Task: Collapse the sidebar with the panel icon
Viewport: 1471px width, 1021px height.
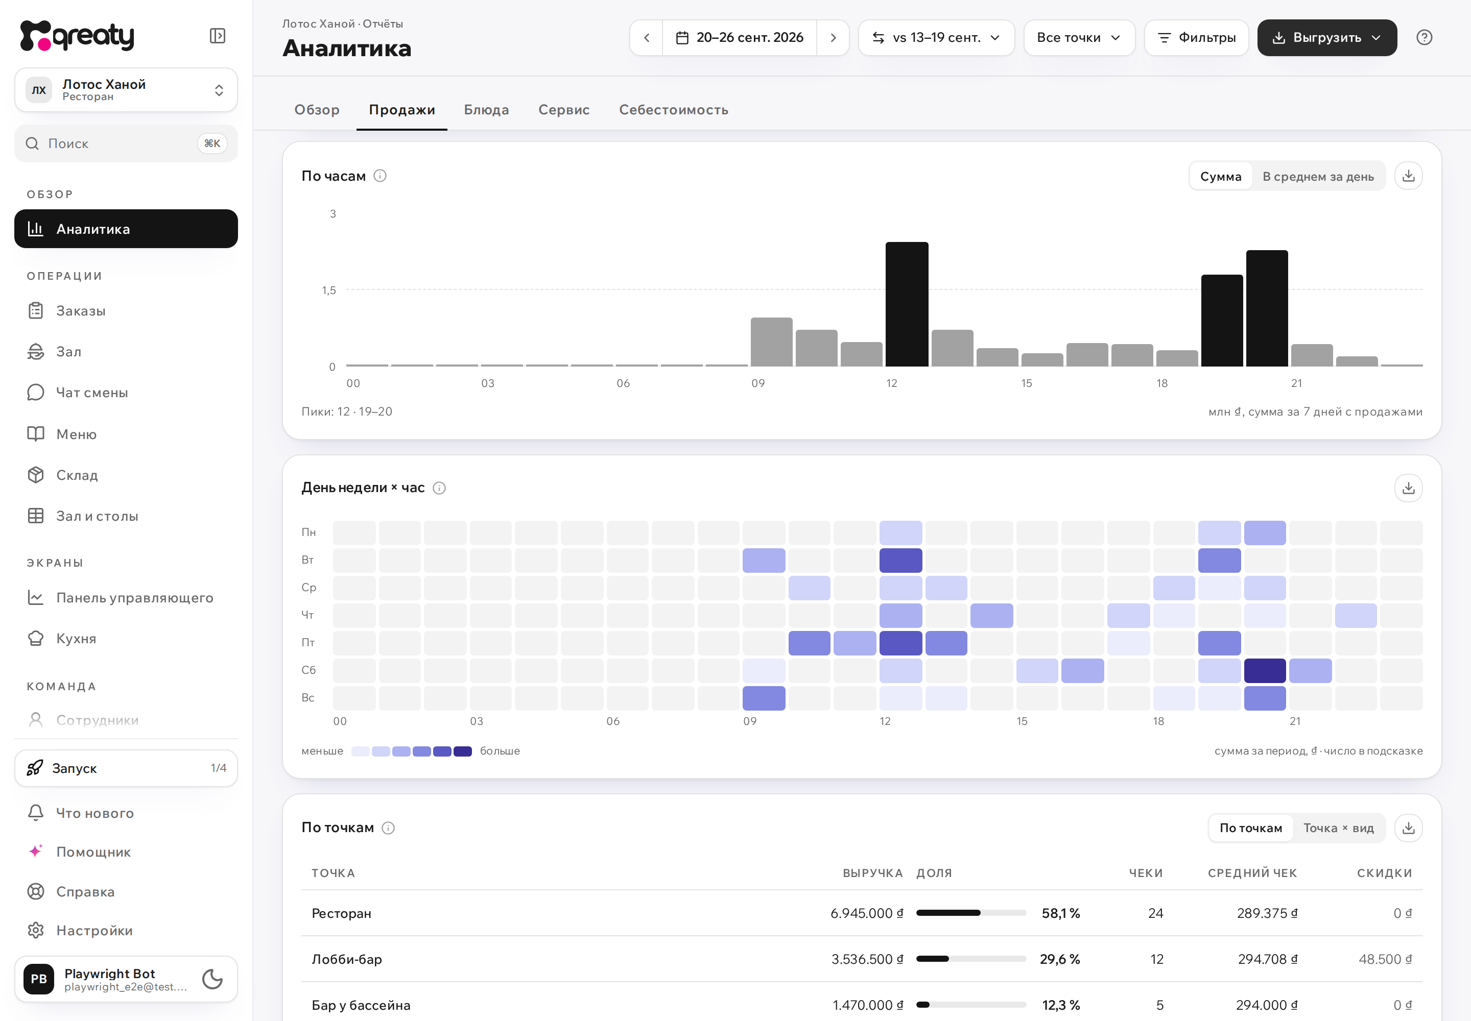Action: click(x=218, y=36)
